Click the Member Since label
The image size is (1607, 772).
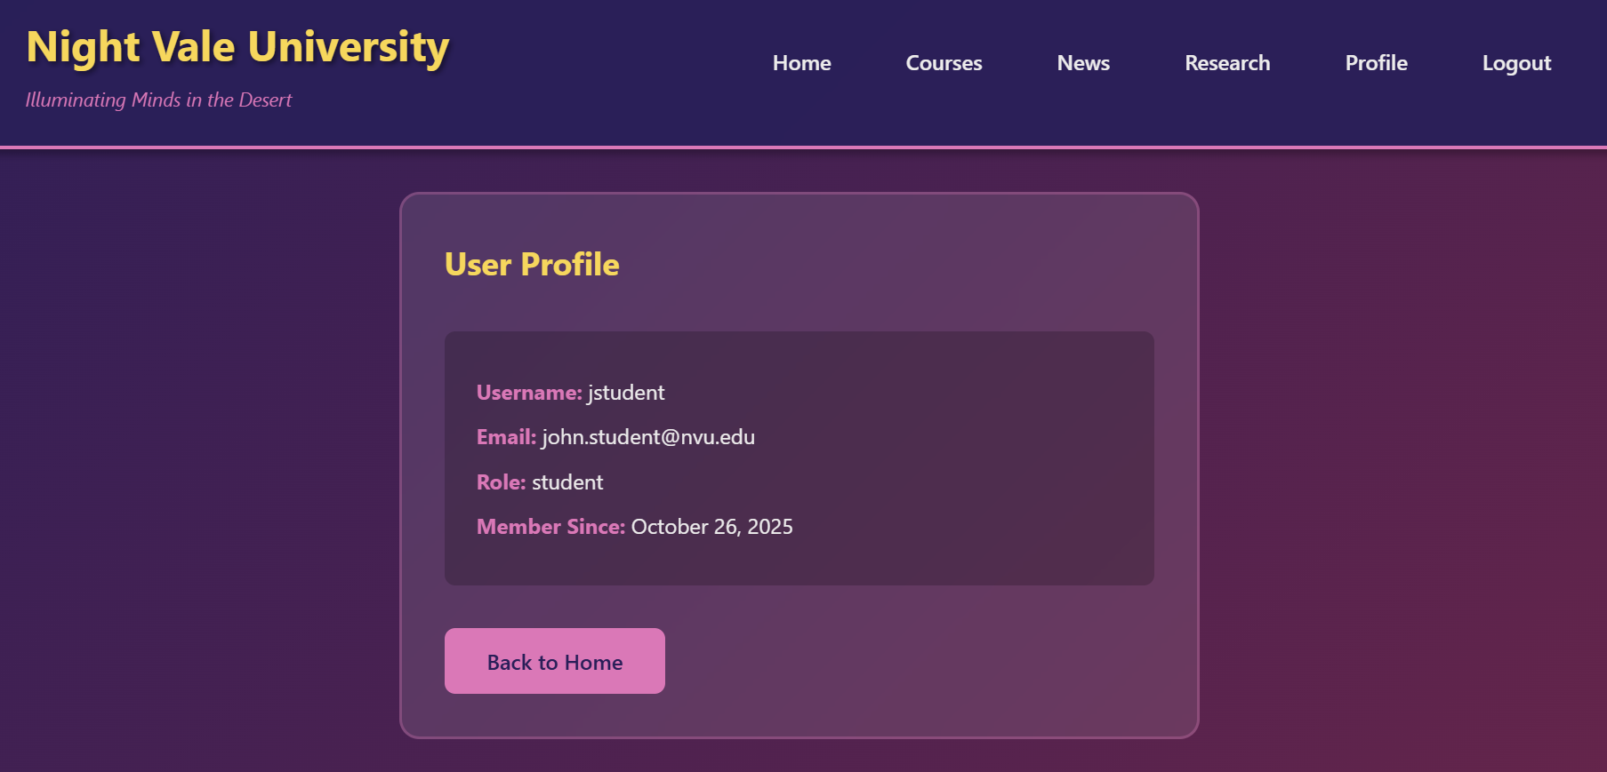click(x=550, y=527)
